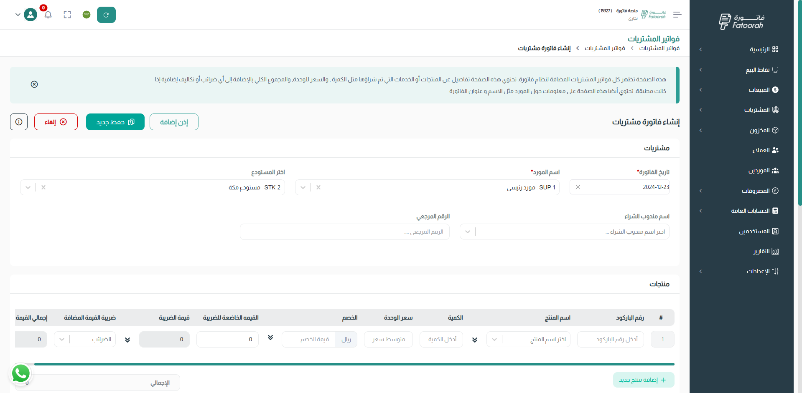Viewport: 802px width, 393px height.
Task: Click the quantity input field
Action: tap(441, 339)
